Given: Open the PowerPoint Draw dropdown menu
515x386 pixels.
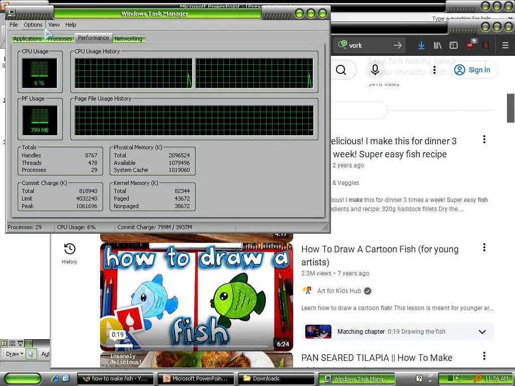Looking at the screenshot, I should (x=15, y=354).
